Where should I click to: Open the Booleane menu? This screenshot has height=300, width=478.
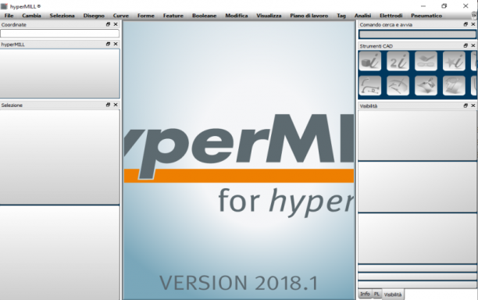pyautogui.click(x=205, y=16)
